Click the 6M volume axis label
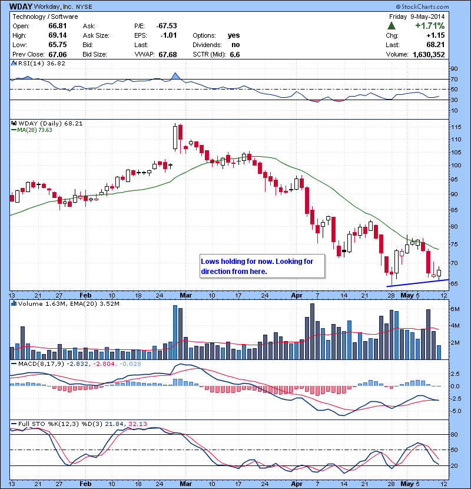Image resolution: width=471 pixels, height=489 pixels. (455, 309)
